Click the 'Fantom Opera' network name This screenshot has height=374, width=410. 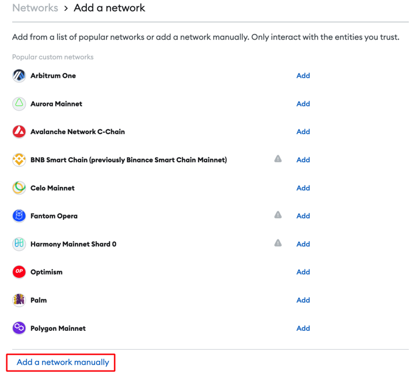[54, 216]
